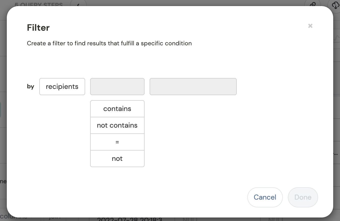Click the cloud download icon
Image resolution: width=340 pixels, height=221 pixels.
coord(335,4)
